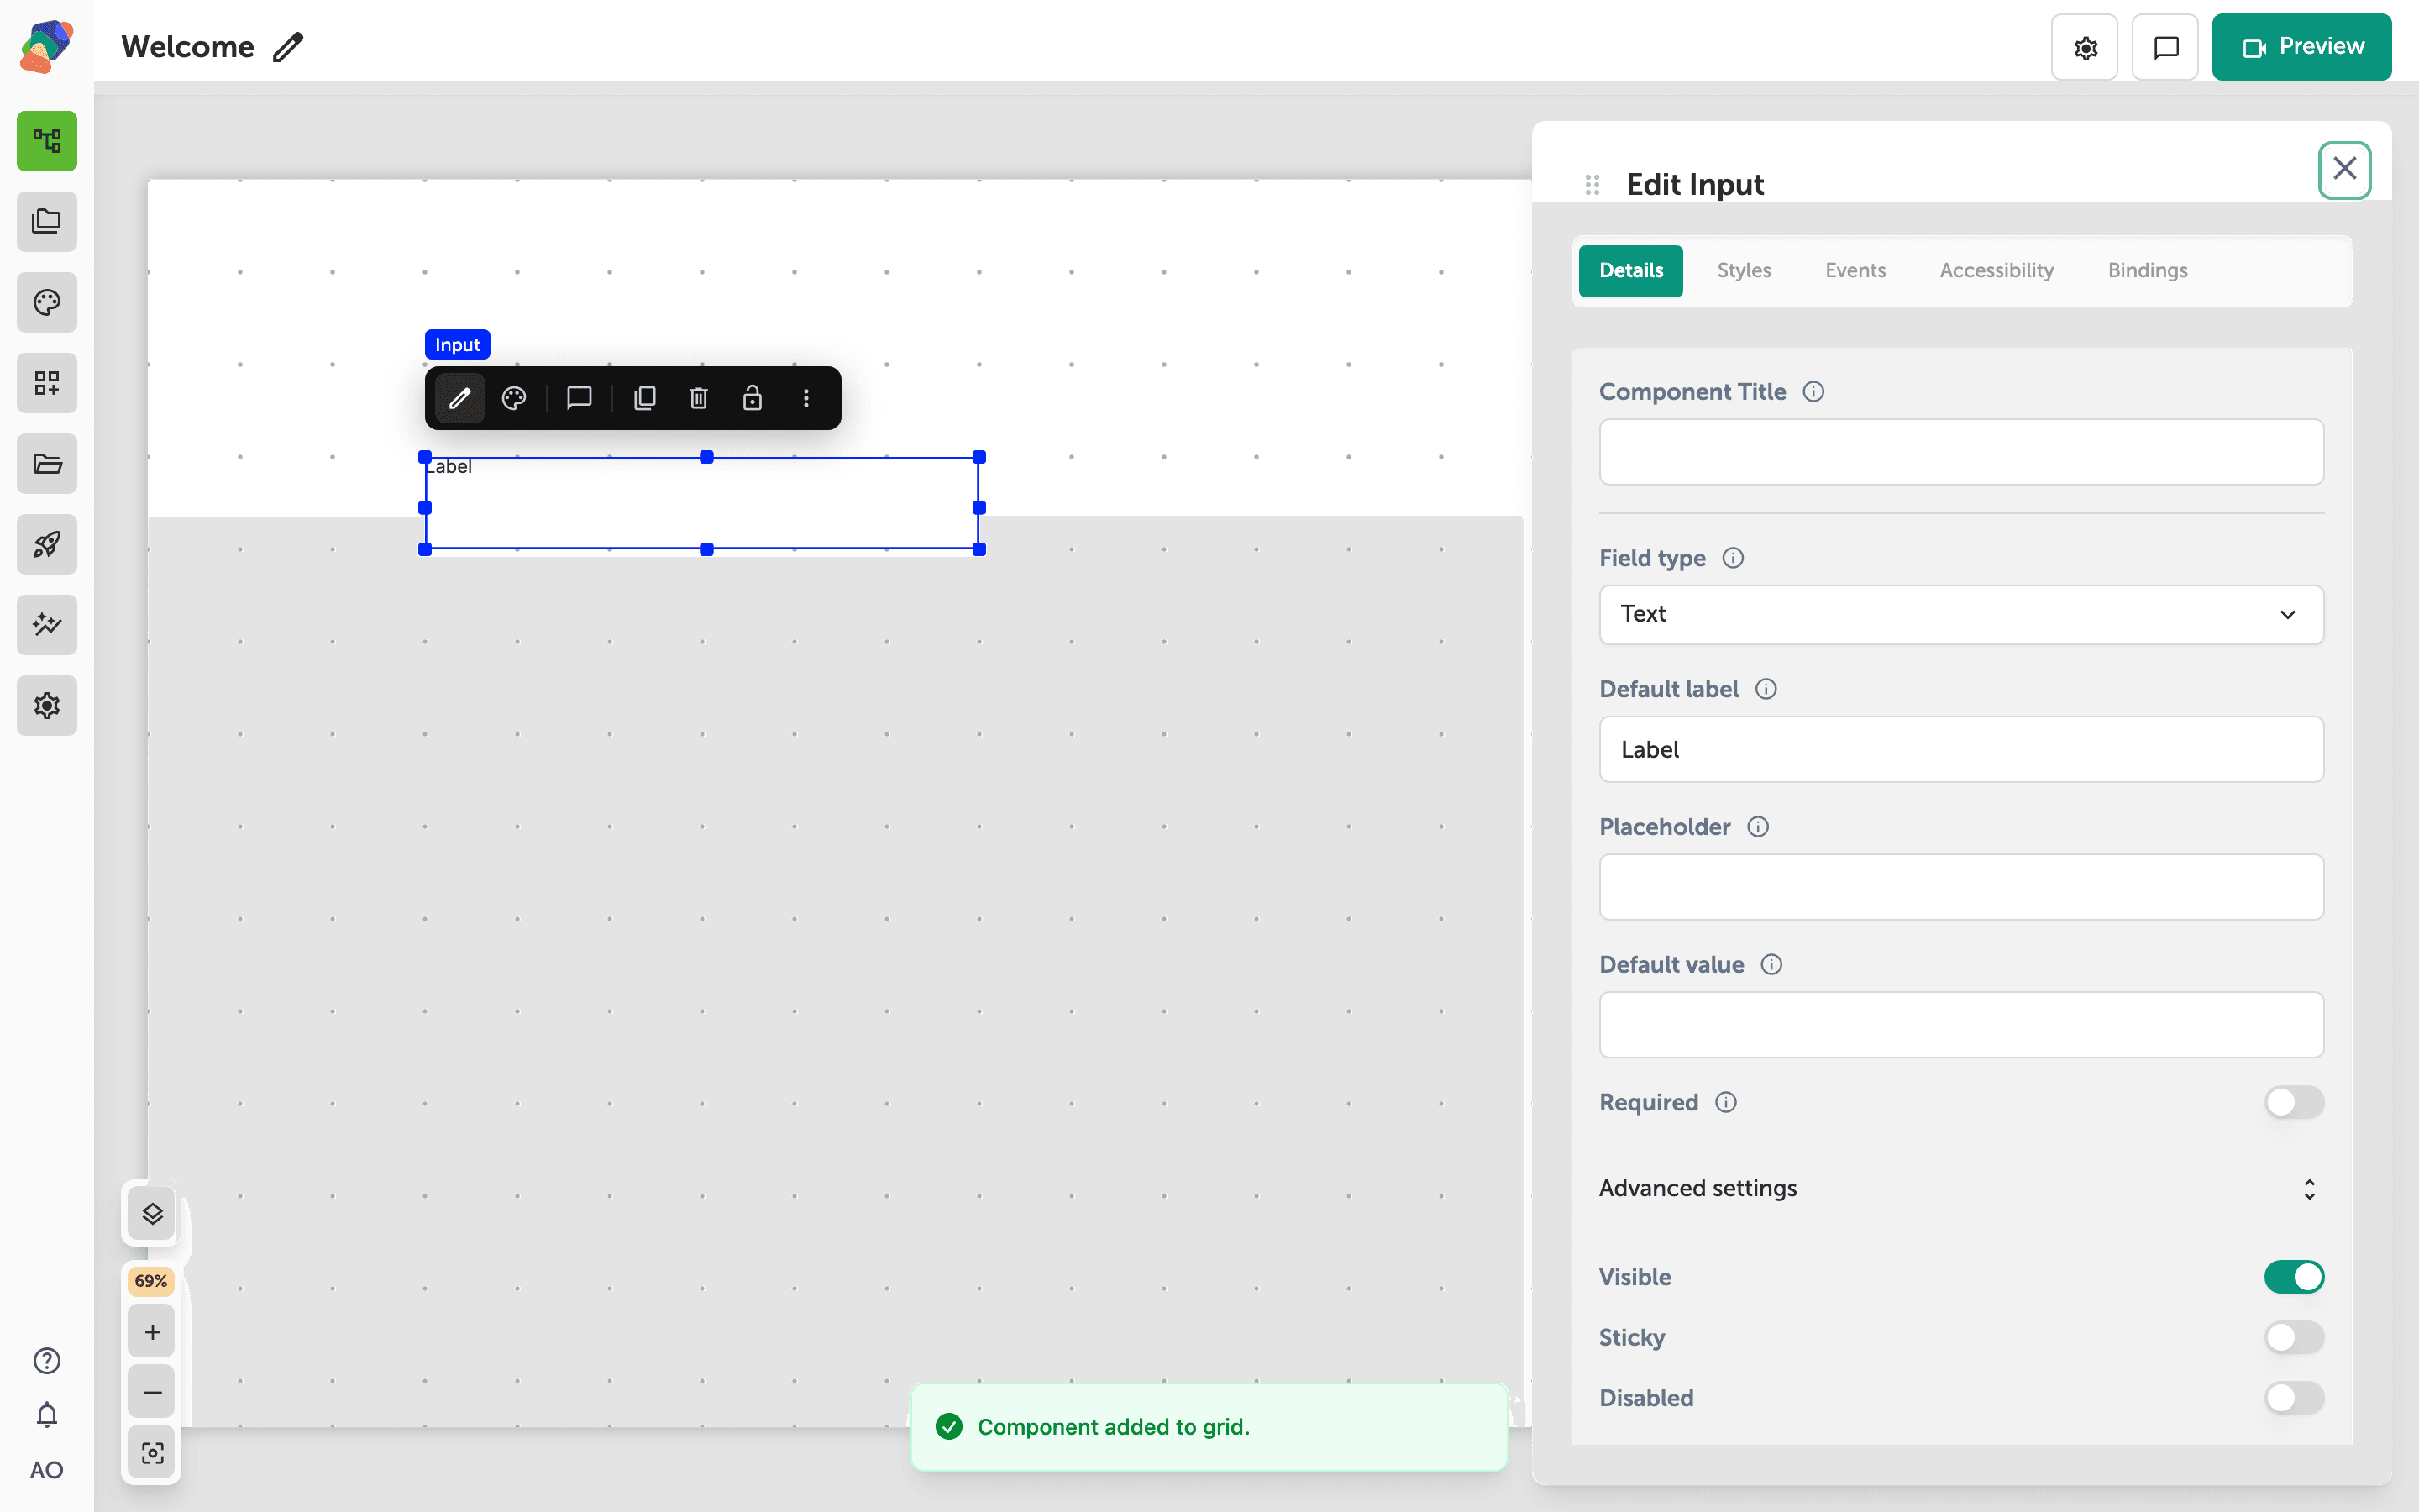Switch to the Events tab
Viewport: 2419px width, 1512px height.
pos(1855,271)
